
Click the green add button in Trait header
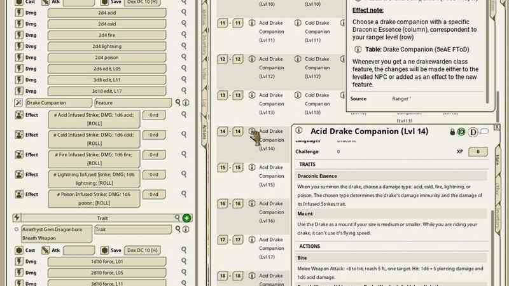(x=186, y=218)
